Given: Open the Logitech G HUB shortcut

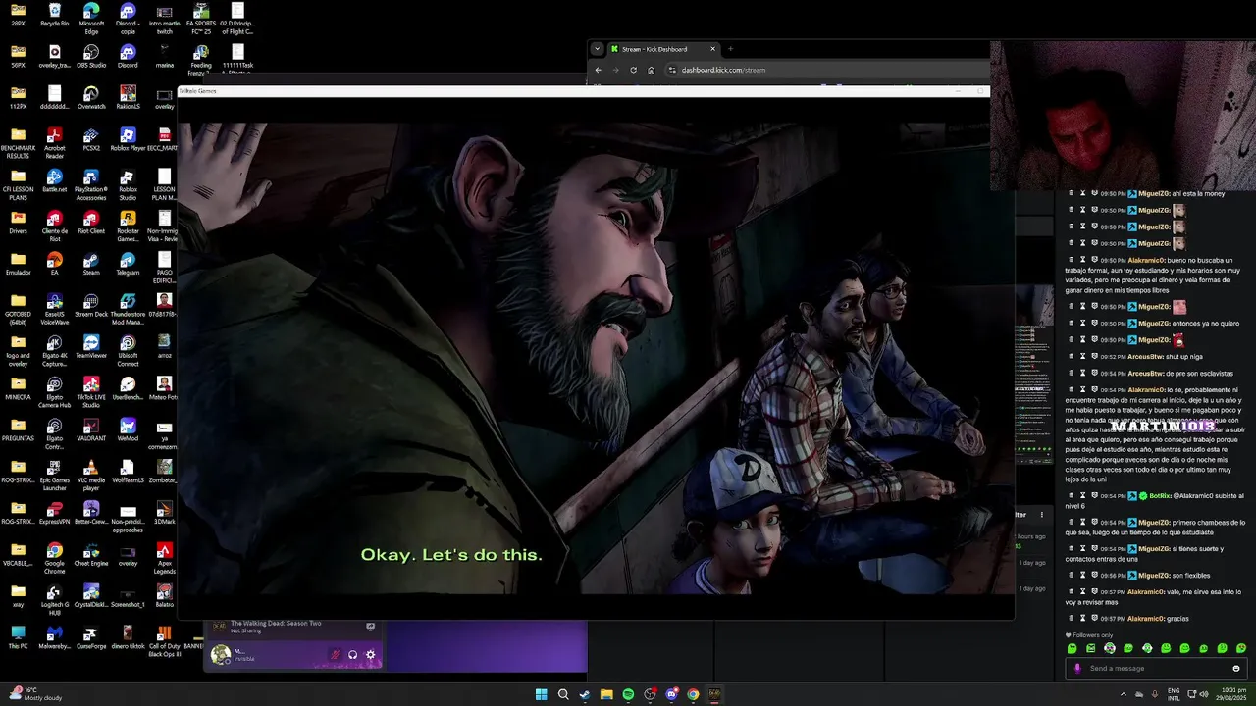Looking at the screenshot, I should [x=55, y=597].
